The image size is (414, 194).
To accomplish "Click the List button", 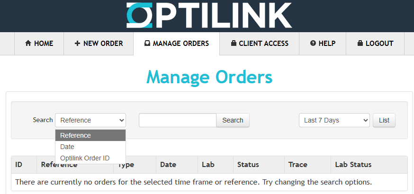I will pos(384,120).
